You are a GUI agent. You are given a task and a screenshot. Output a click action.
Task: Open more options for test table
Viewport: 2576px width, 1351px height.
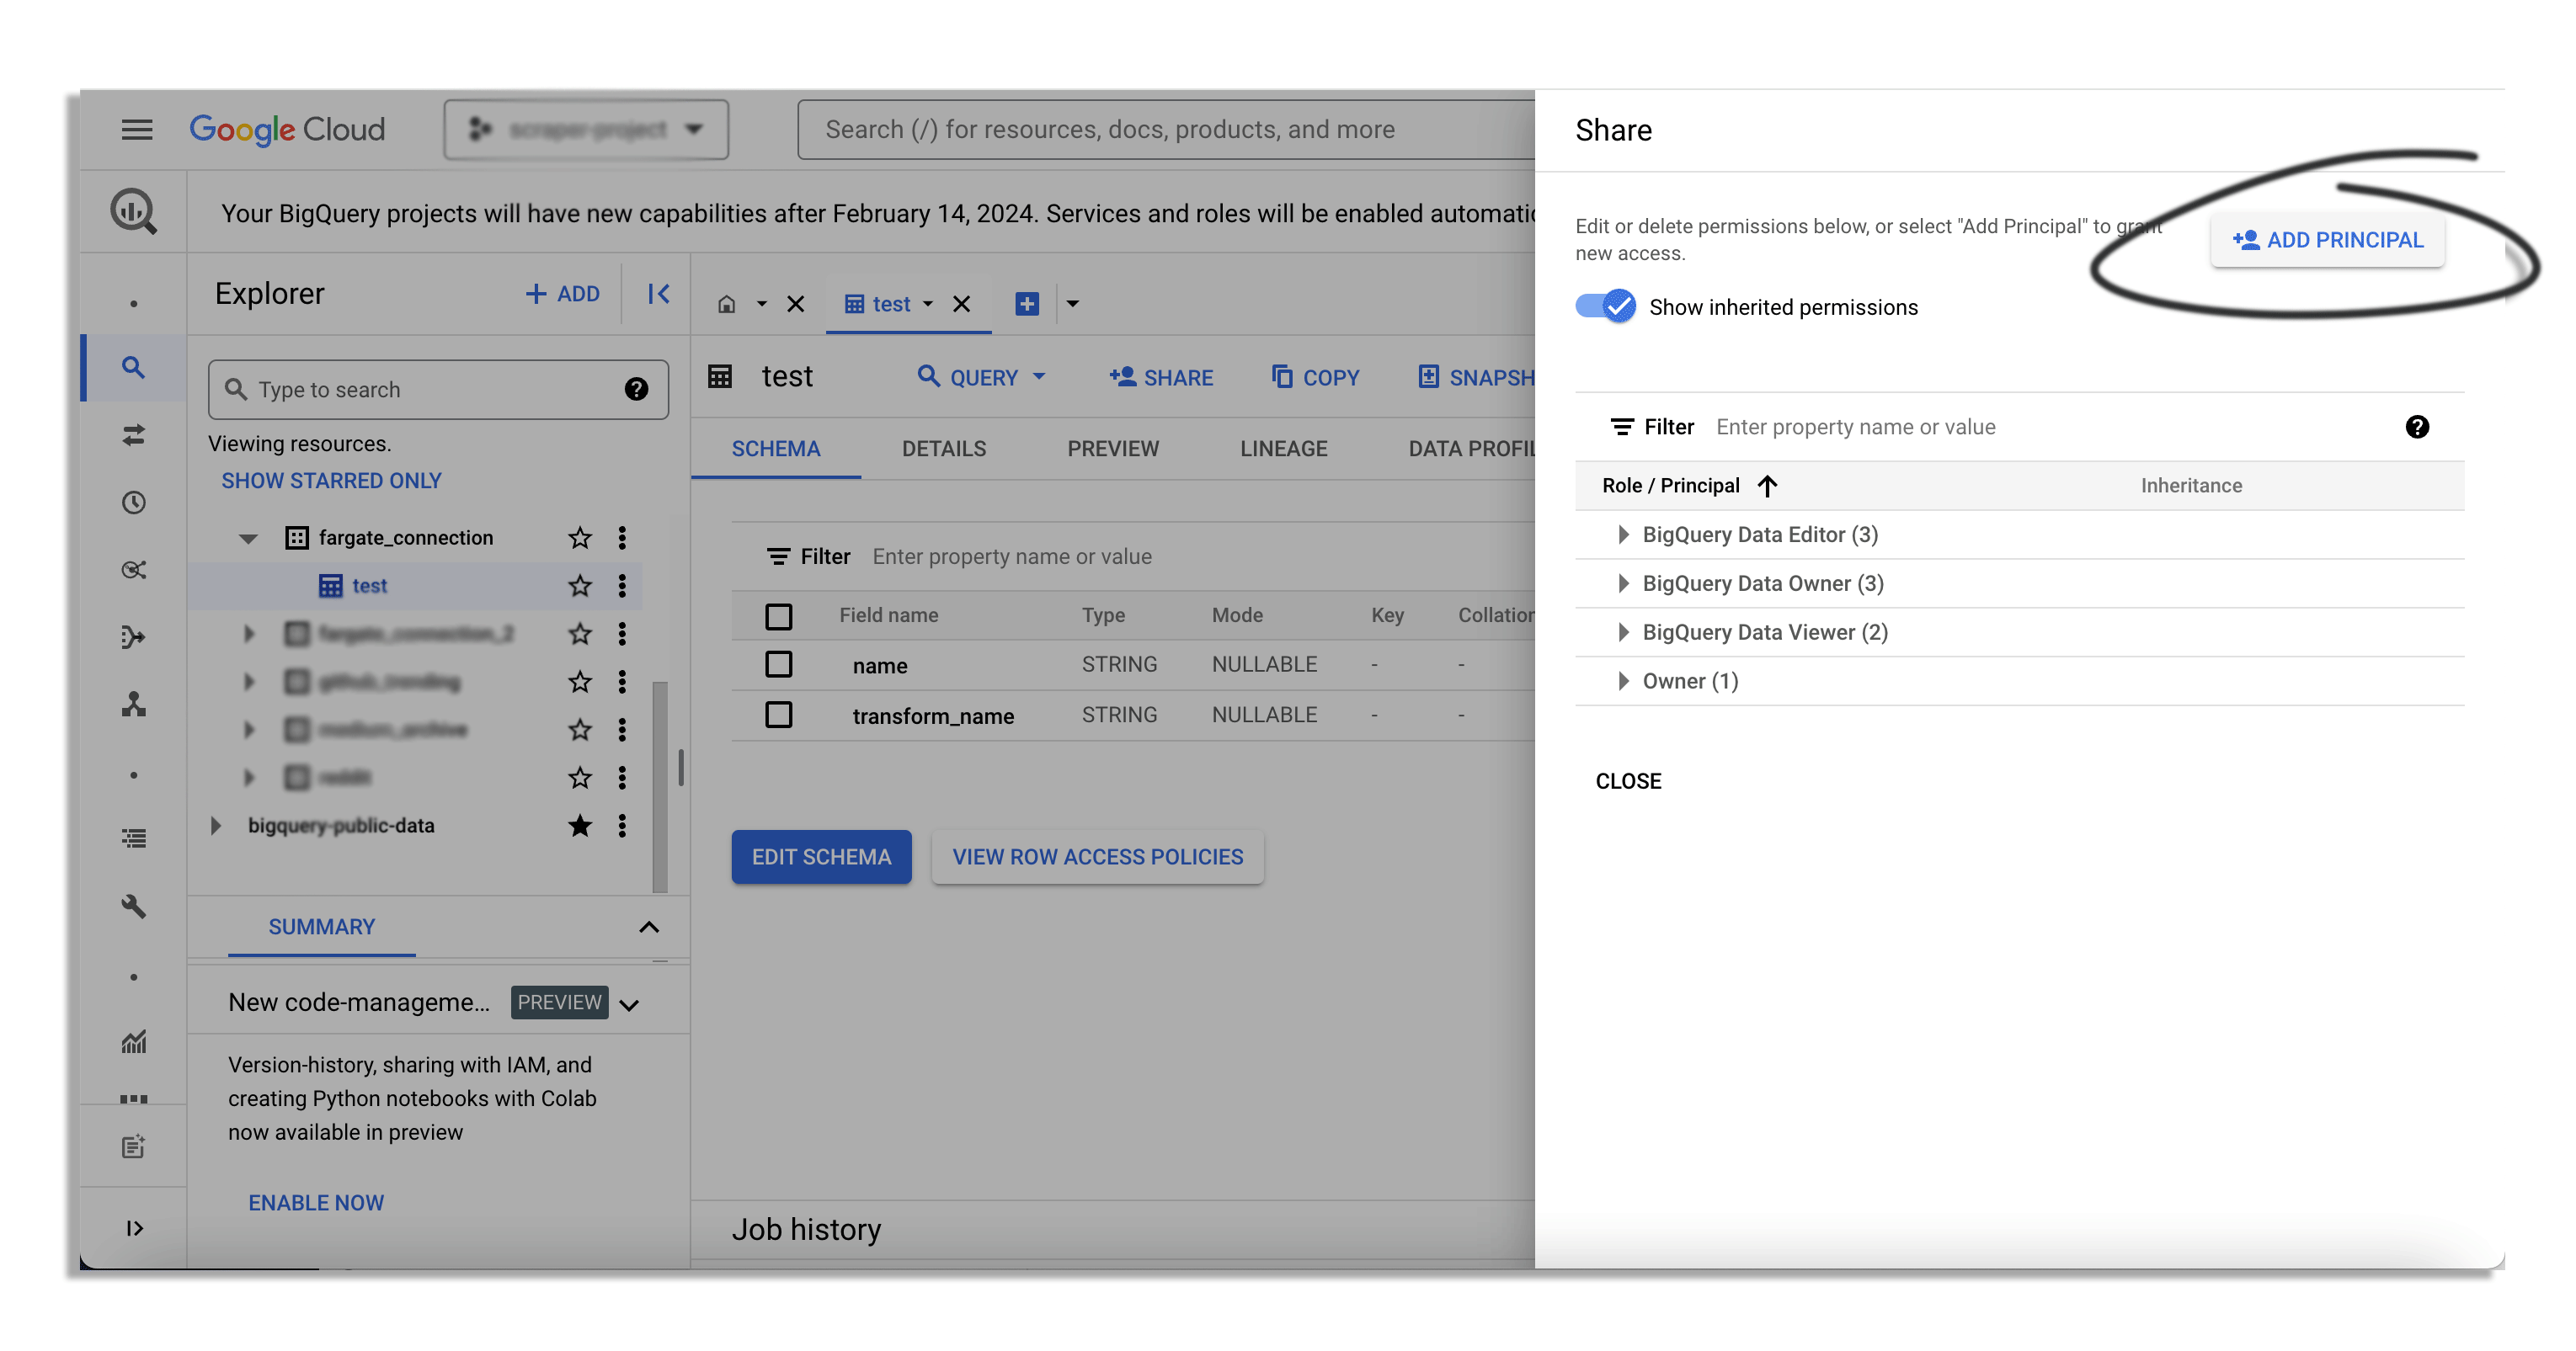coord(622,586)
